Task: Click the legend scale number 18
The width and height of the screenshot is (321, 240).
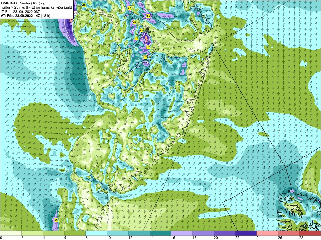Action: point(194,238)
